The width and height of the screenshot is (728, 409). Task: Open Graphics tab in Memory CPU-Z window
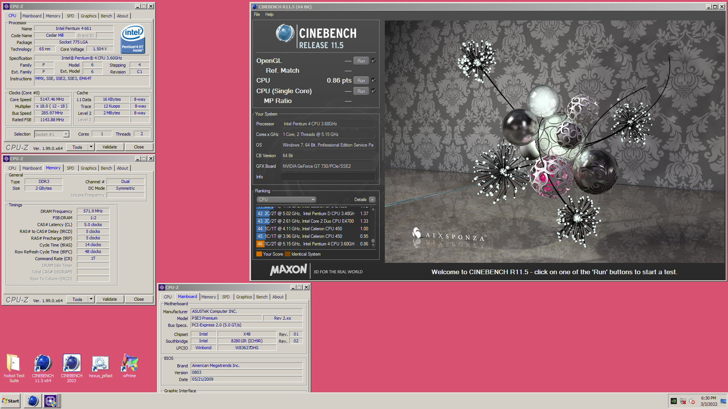tap(88, 168)
